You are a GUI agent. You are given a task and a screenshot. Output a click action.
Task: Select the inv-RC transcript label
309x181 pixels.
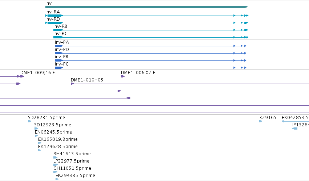click(60, 34)
